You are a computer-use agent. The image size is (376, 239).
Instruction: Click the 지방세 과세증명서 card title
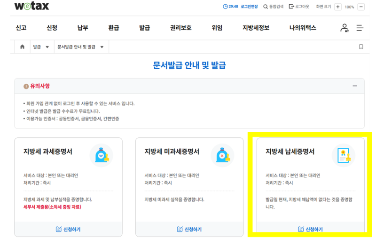[x=48, y=151]
